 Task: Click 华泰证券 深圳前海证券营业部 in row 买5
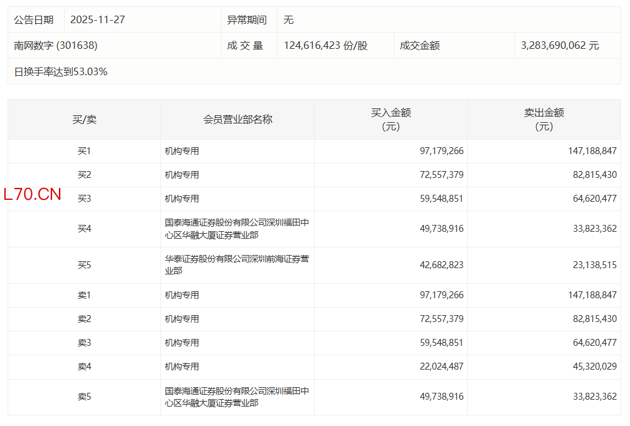(236, 264)
